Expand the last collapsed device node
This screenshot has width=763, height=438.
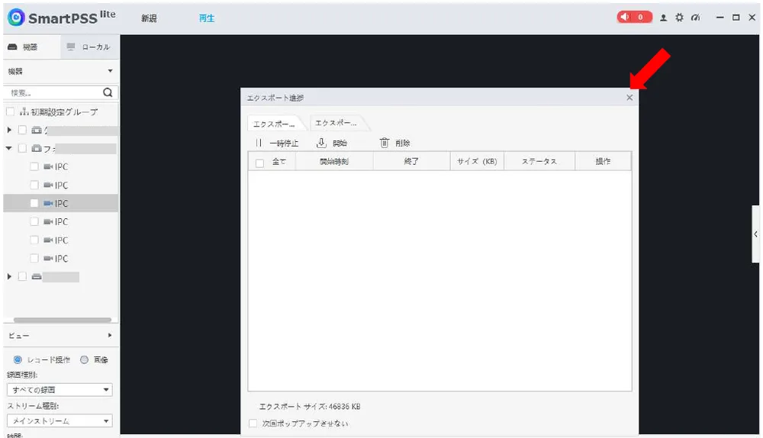pos(9,276)
